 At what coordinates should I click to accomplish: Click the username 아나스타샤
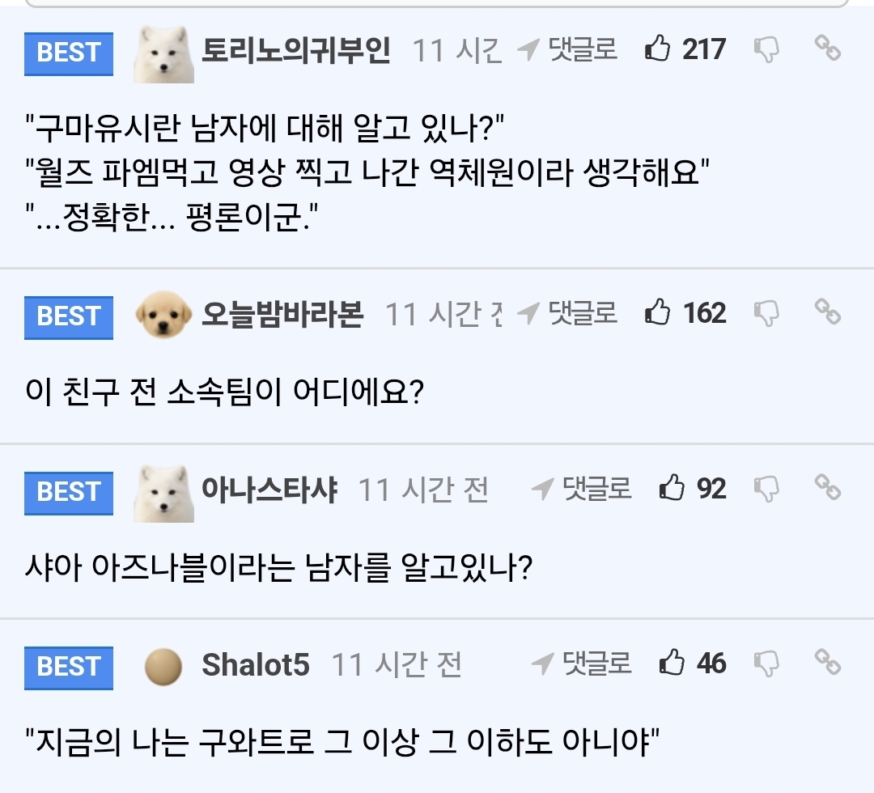click(269, 490)
